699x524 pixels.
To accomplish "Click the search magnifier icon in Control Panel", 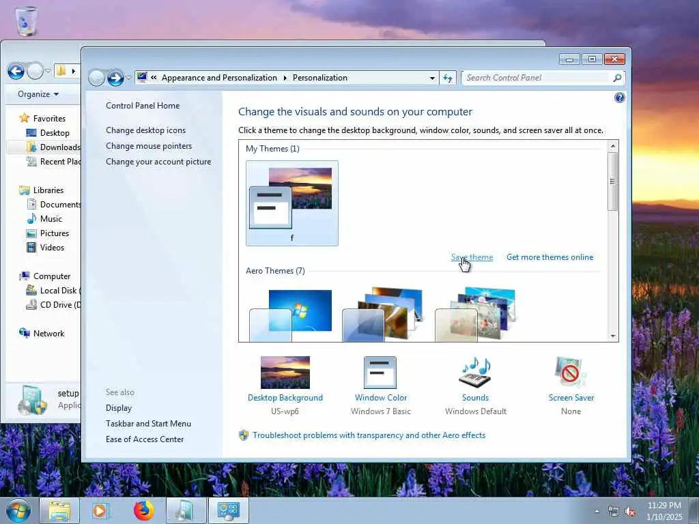I will click(x=617, y=78).
